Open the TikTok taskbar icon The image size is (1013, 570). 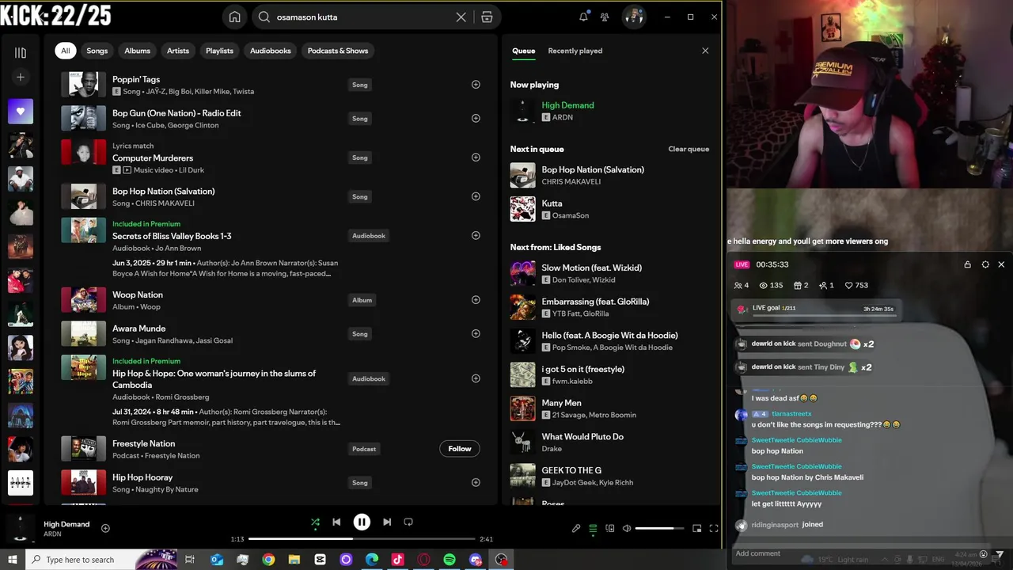[398, 560]
